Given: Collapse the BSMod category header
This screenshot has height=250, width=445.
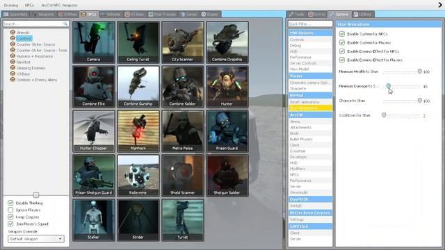Looking at the screenshot, I should [x=310, y=96].
